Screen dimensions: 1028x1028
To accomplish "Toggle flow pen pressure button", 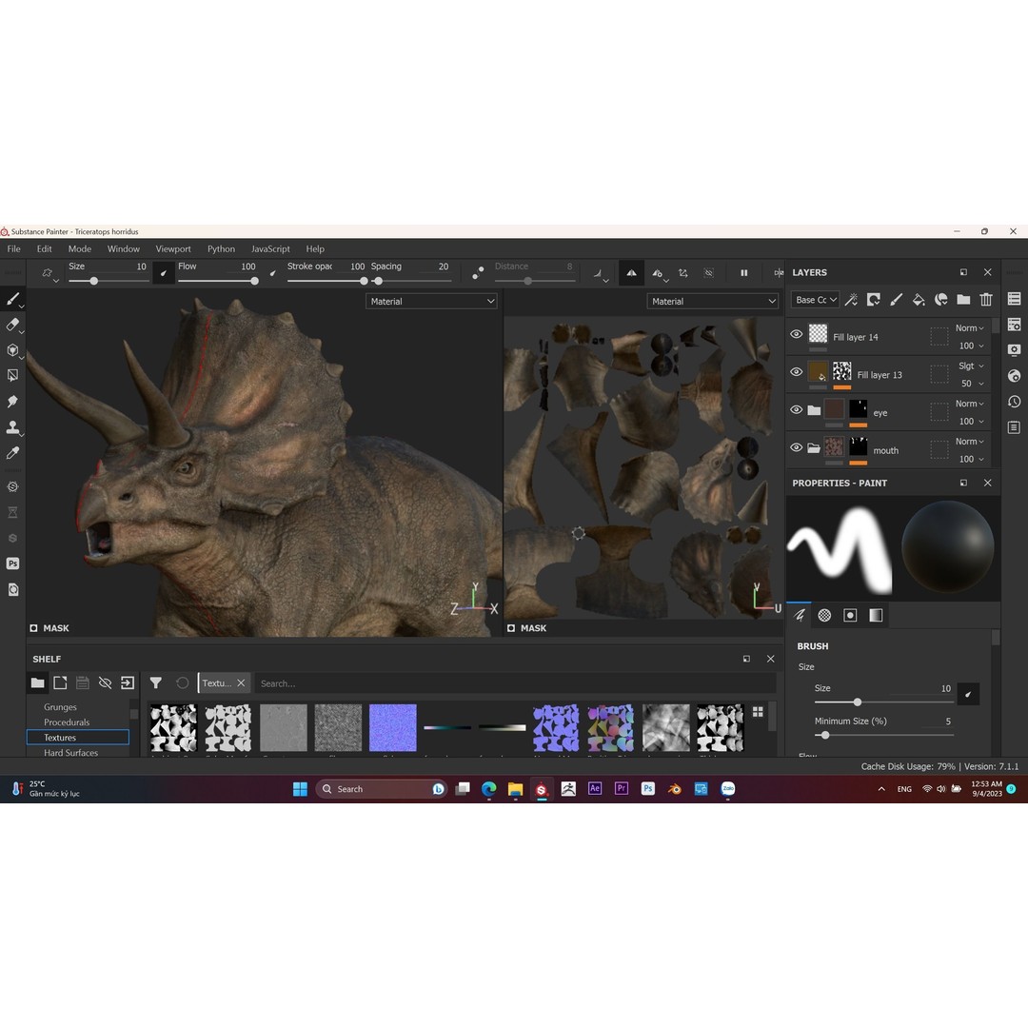I will [273, 273].
